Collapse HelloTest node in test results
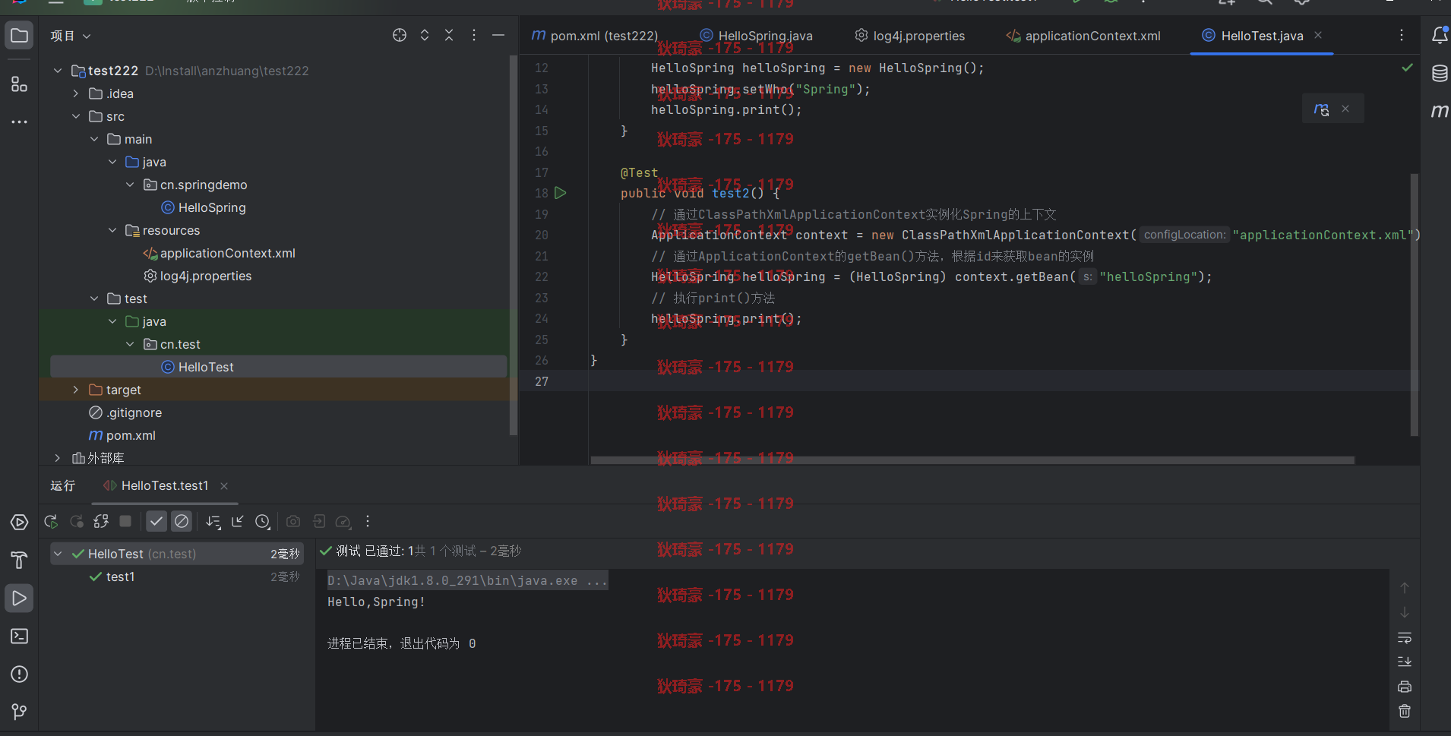The height and width of the screenshot is (736, 1451). point(58,554)
